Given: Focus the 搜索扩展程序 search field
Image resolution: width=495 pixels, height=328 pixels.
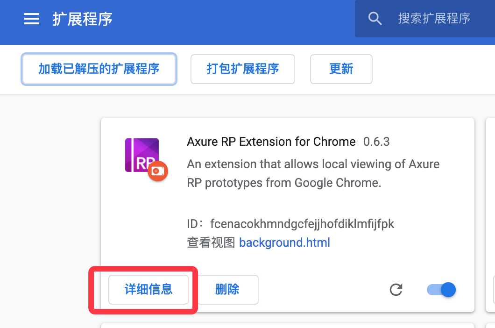Looking at the screenshot, I should pos(434,18).
